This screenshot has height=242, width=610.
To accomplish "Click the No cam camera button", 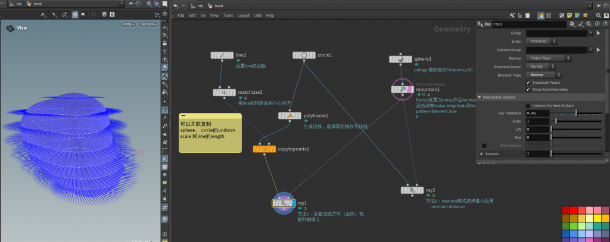I will point(148,24).
